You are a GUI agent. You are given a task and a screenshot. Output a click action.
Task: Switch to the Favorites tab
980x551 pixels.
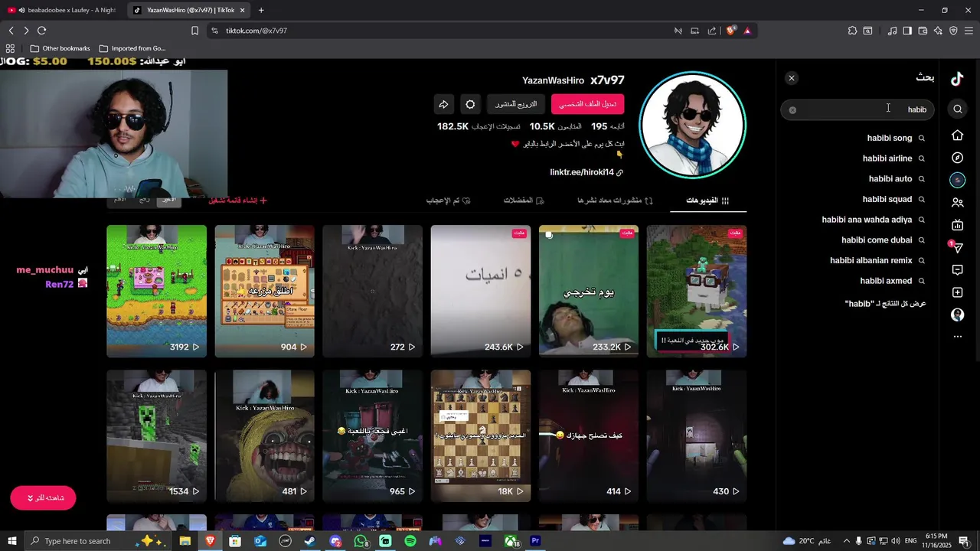[524, 201]
